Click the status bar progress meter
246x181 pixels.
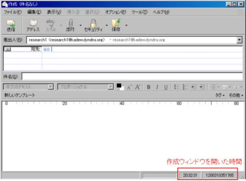coord(160,175)
